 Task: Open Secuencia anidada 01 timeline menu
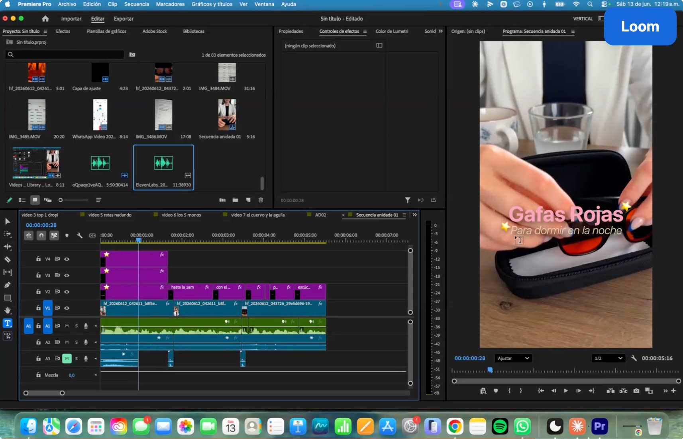[404, 215]
